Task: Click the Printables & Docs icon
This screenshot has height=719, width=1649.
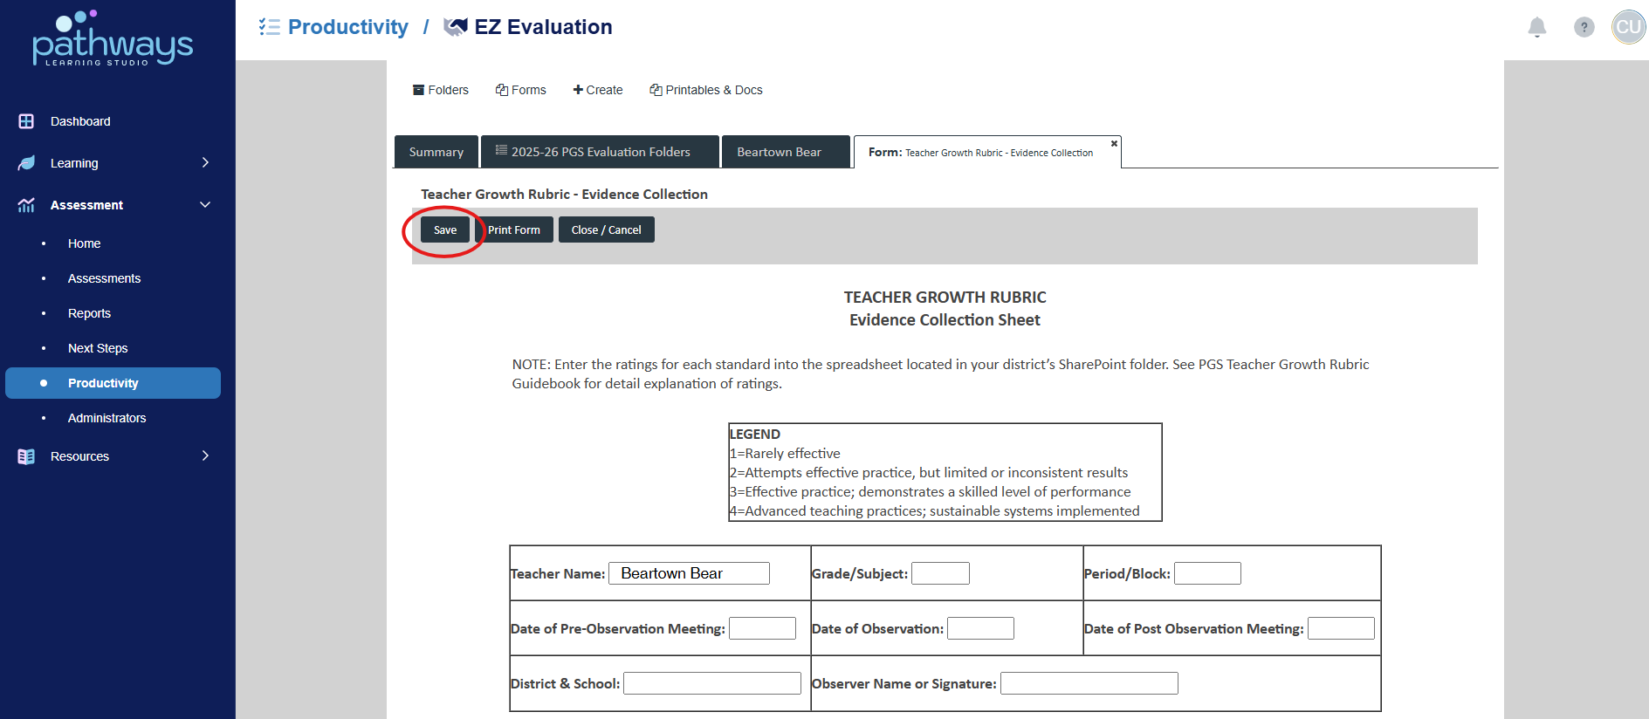Action: click(656, 90)
